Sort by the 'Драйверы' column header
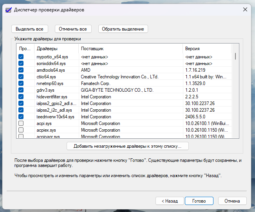The image size is (255, 212). (x=56, y=49)
